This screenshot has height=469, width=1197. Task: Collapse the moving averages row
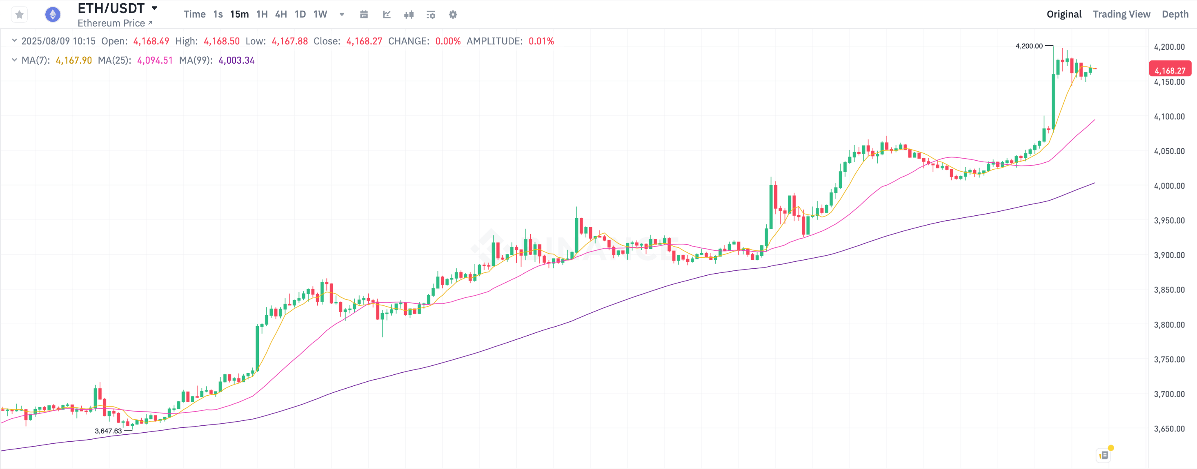click(13, 60)
